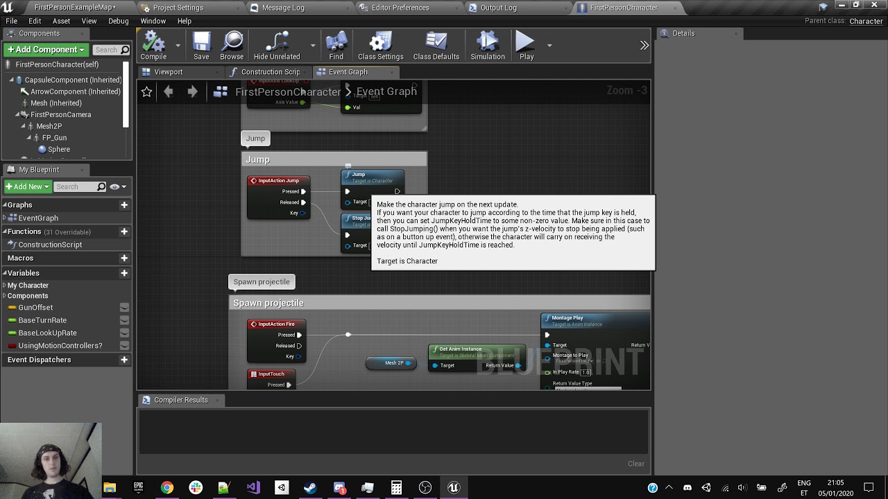The image size is (888, 499).
Task: Open the Debug menu
Action: pos(119,21)
